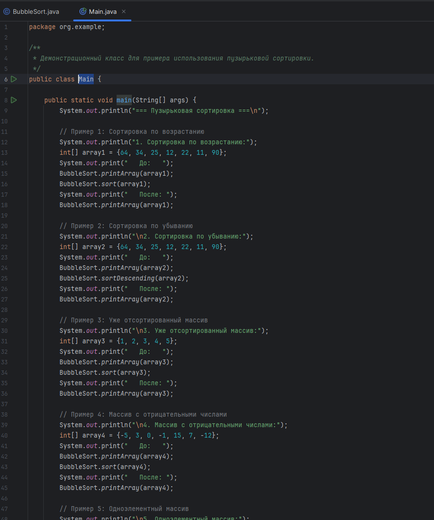Click the array4 declaration on line 40
The height and width of the screenshot is (520, 434).
click(x=139, y=435)
